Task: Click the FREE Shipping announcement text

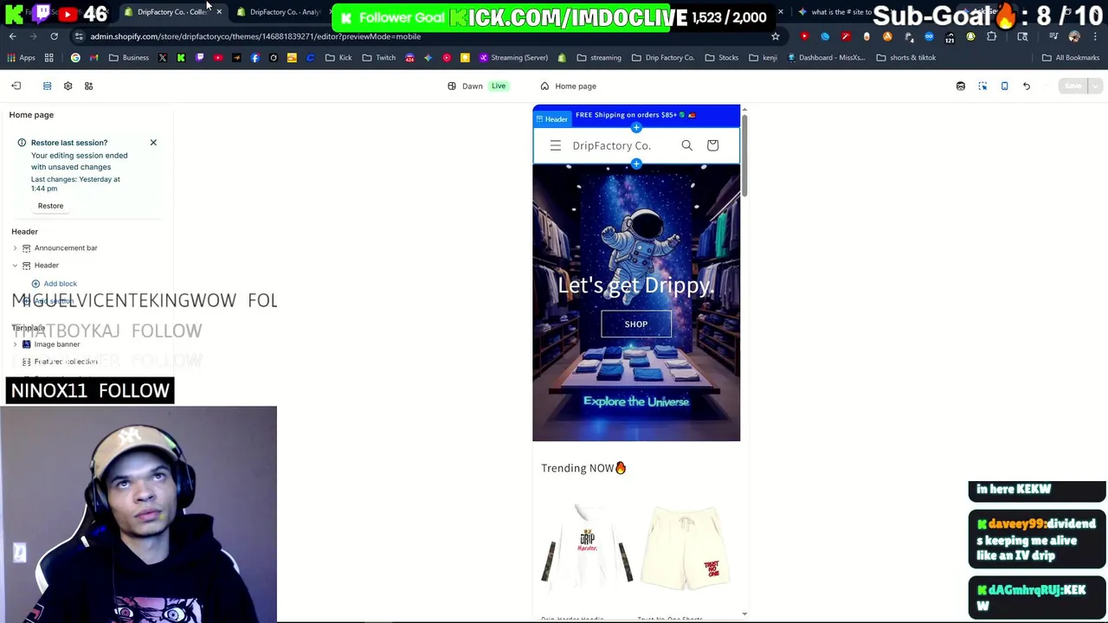Action: coord(635,114)
